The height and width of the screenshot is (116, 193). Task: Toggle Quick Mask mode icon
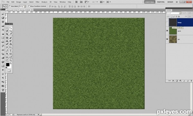click(9, 71)
